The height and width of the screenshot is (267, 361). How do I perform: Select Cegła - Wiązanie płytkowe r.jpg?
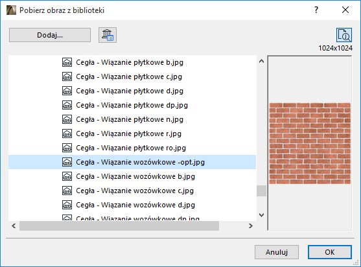click(x=129, y=133)
